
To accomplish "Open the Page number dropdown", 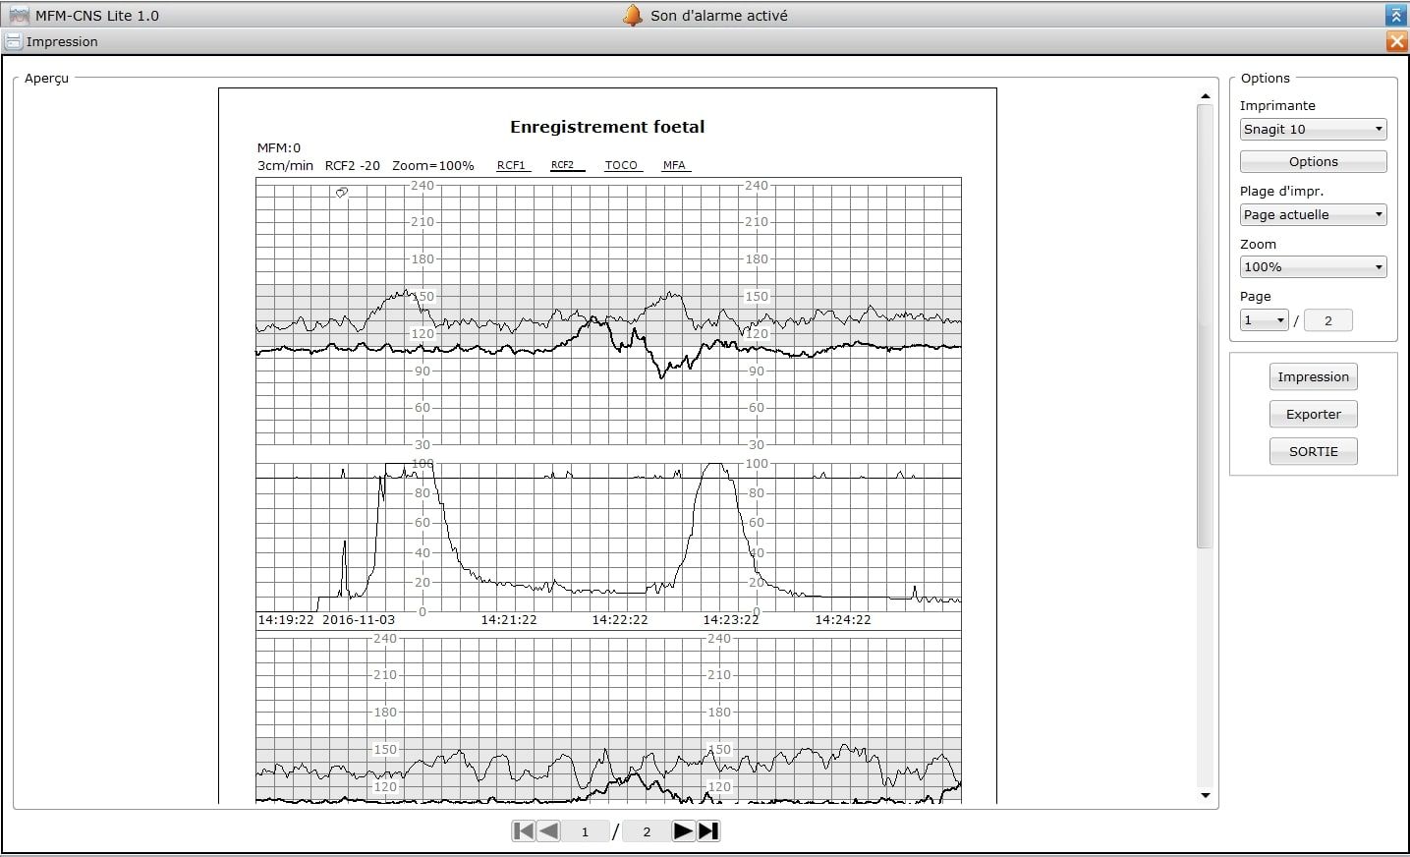I will [1264, 320].
